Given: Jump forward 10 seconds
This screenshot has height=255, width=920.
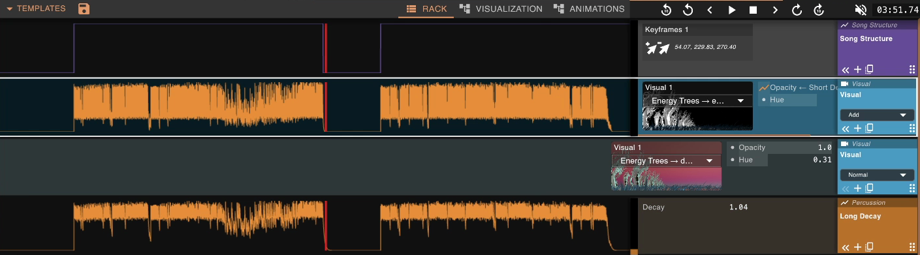Looking at the screenshot, I should click(819, 10).
